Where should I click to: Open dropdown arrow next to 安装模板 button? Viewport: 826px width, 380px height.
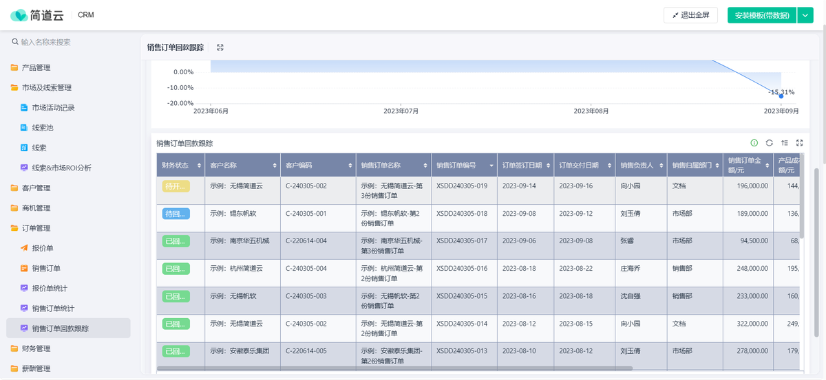(805, 15)
